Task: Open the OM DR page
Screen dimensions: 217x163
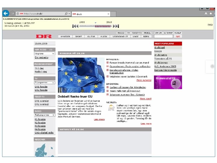Action: [x=158, y=33]
